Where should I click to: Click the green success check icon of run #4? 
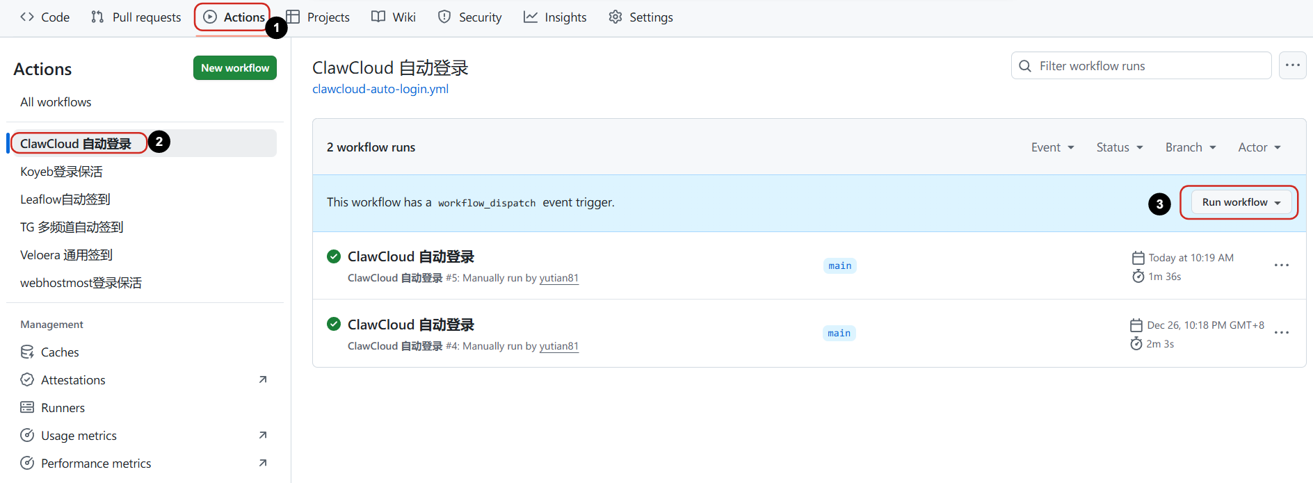(x=334, y=325)
